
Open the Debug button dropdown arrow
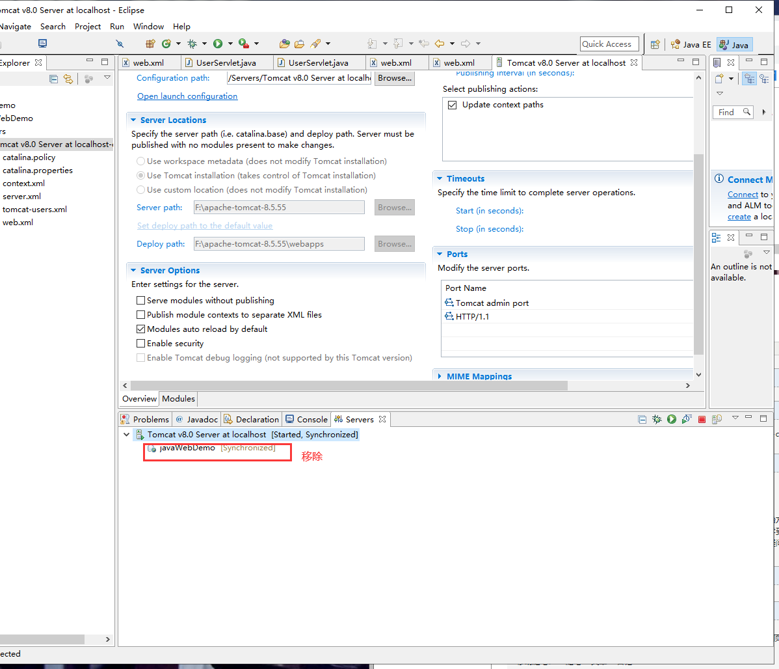204,44
